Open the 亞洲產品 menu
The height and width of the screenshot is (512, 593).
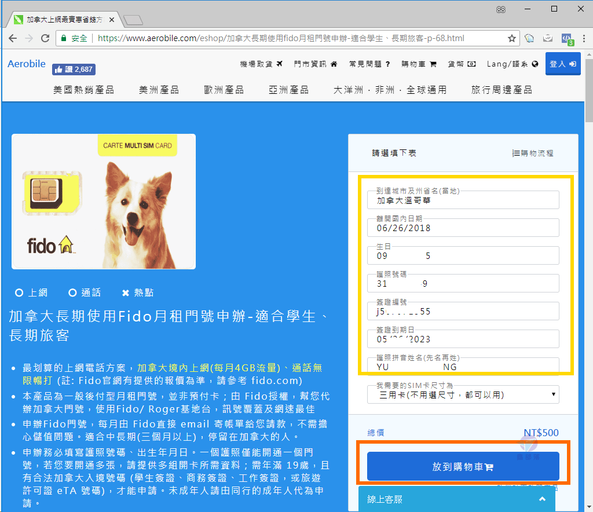click(x=288, y=90)
